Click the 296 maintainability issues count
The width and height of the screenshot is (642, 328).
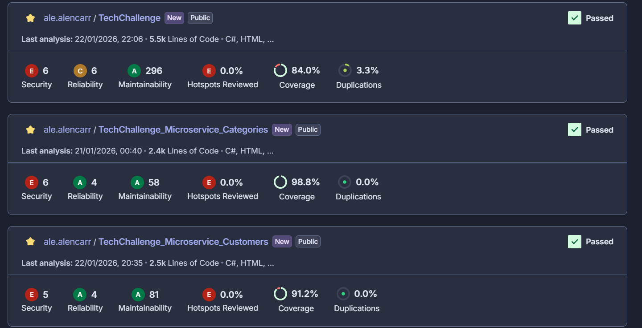[154, 71]
